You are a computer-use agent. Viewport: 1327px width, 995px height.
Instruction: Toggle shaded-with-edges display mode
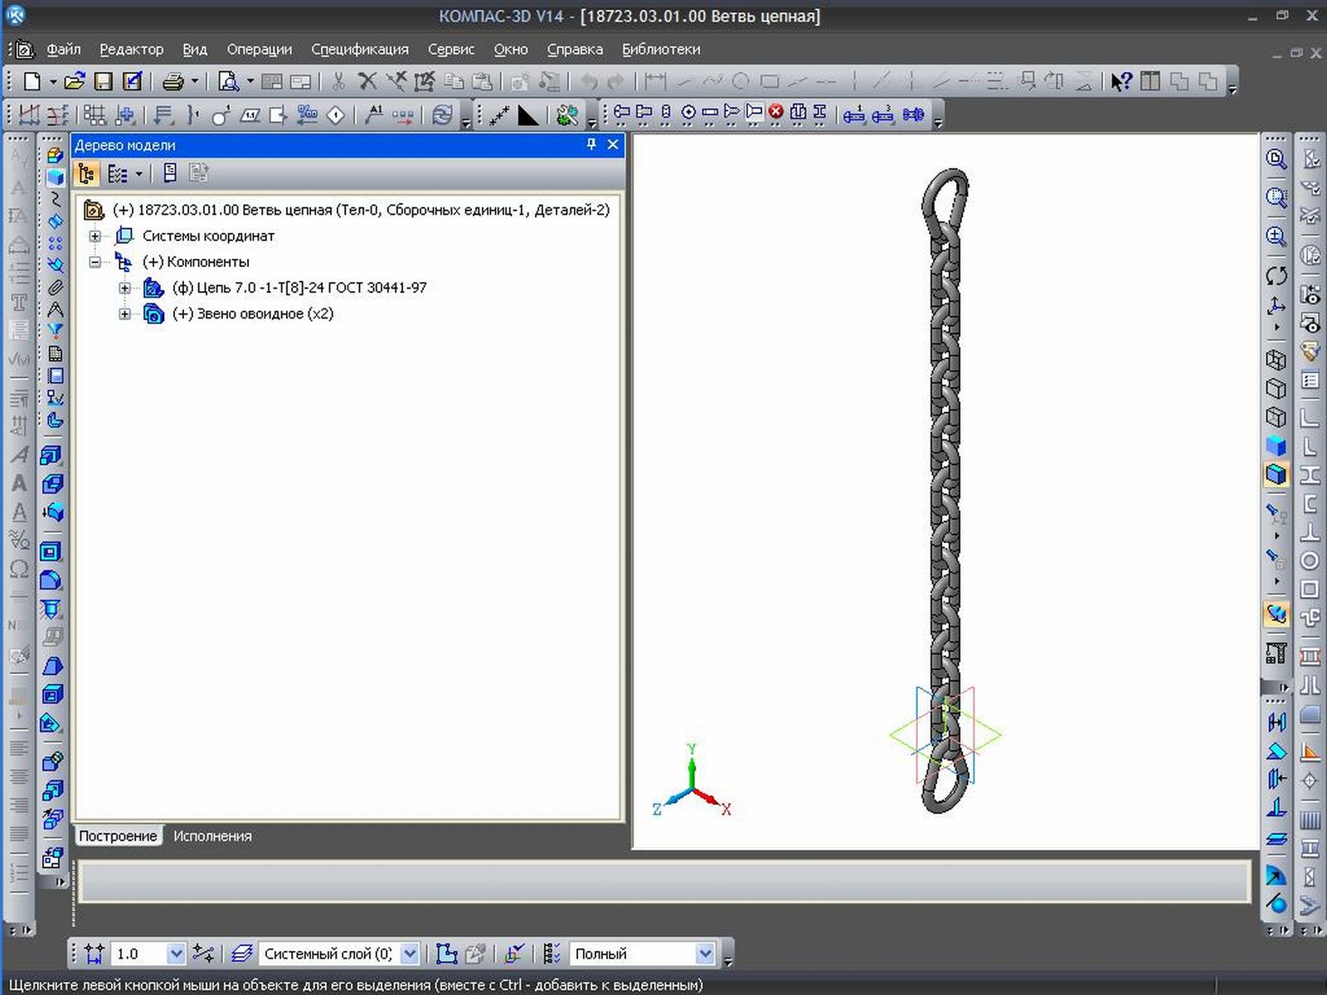tap(1276, 474)
